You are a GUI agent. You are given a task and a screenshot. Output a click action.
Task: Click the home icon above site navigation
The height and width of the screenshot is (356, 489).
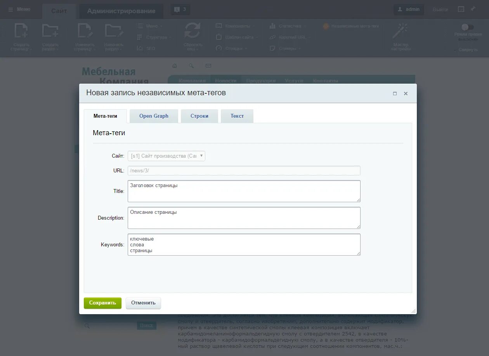pyautogui.click(x=175, y=65)
